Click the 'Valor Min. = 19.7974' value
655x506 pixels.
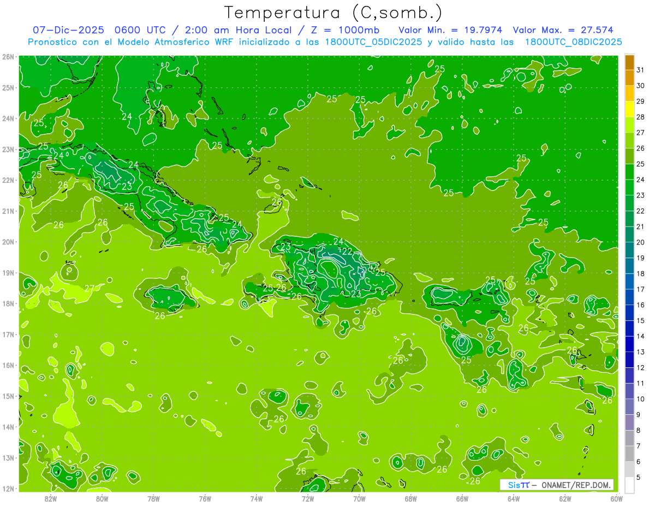coord(451,30)
